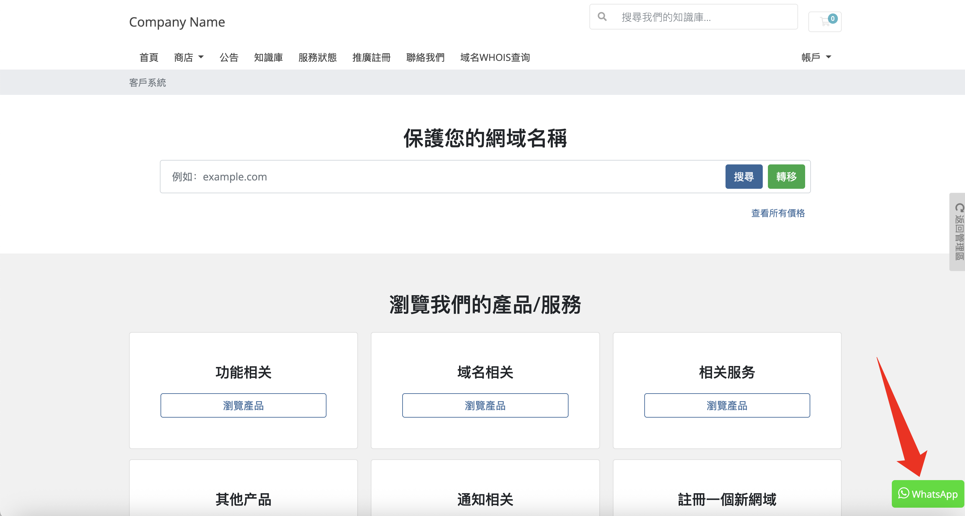The height and width of the screenshot is (516, 965).
Task: Open the WhatsApp chat button
Action: 927,494
